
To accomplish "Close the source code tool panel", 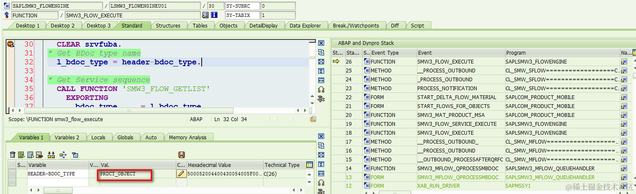I will point(321,43).
